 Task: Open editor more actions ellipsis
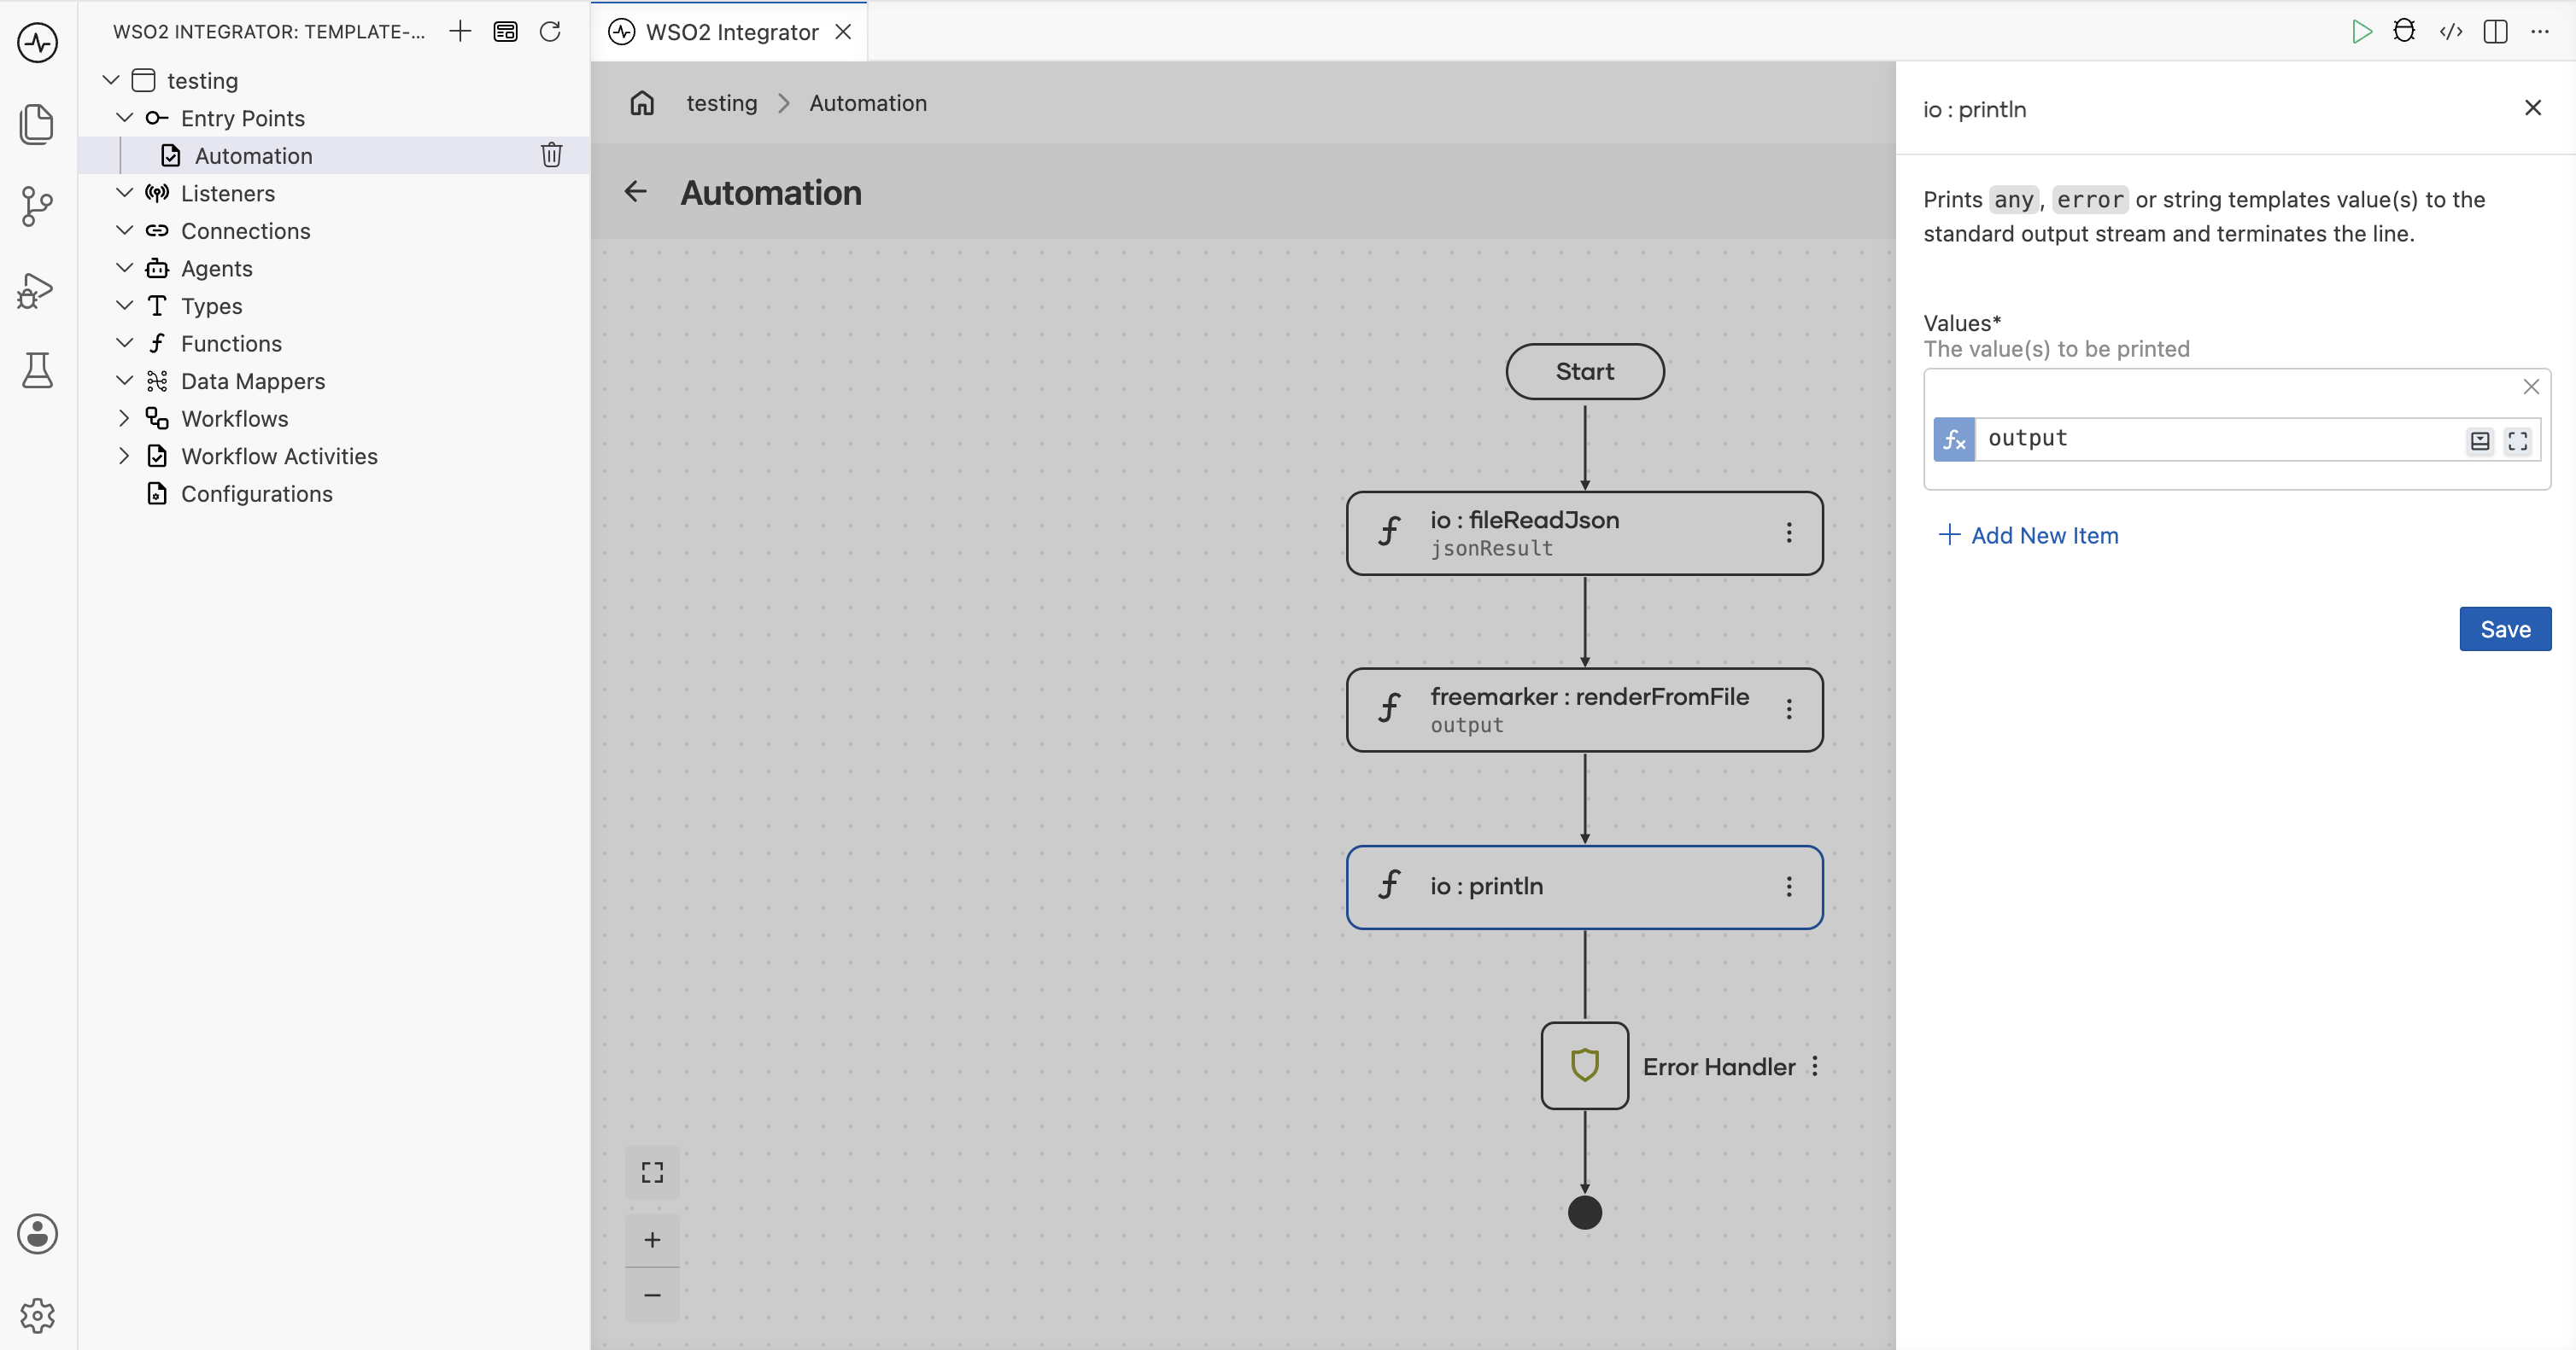tap(2540, 32)
